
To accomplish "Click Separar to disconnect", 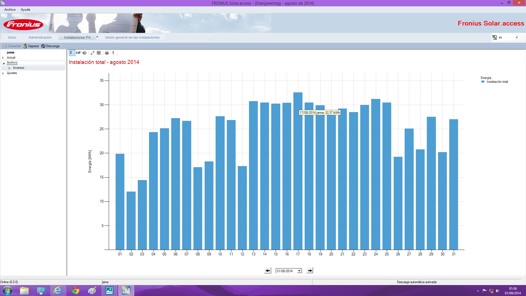I will tap(31, 46).
